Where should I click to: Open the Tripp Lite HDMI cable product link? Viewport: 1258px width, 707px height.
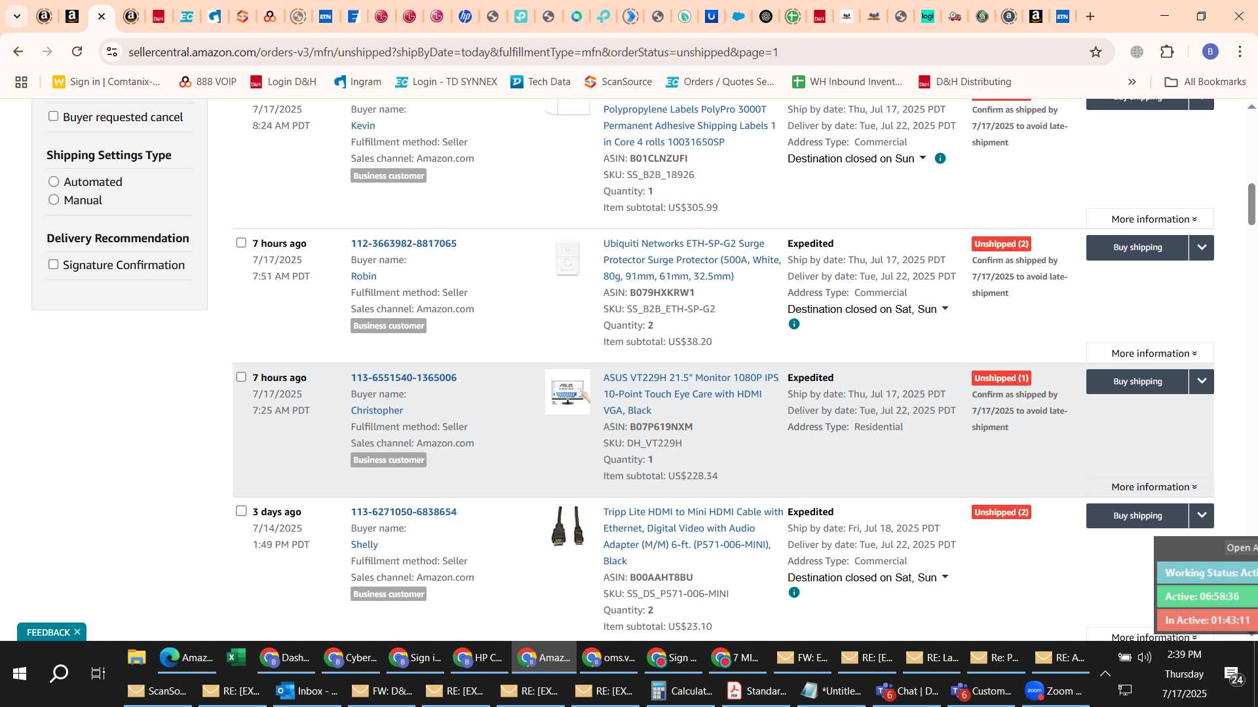[693, 536]
